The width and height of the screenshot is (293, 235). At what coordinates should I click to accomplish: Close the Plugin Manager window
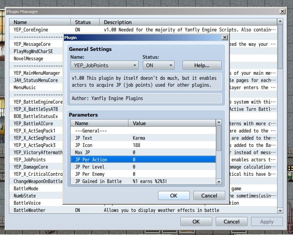point(283,12)
